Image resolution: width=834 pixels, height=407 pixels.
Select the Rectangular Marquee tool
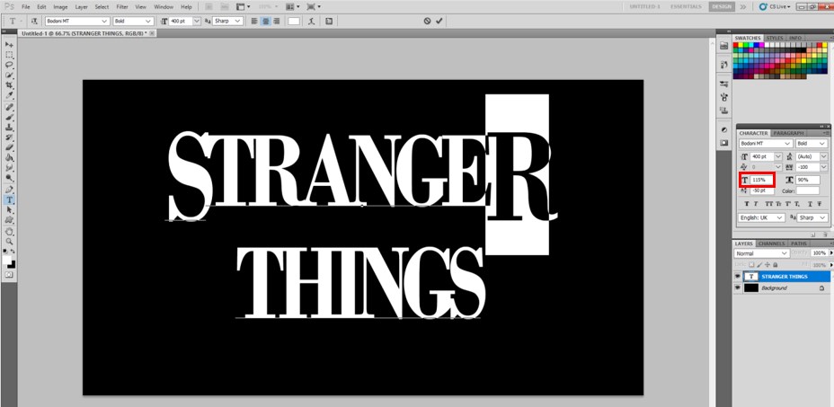coord(9,55)
